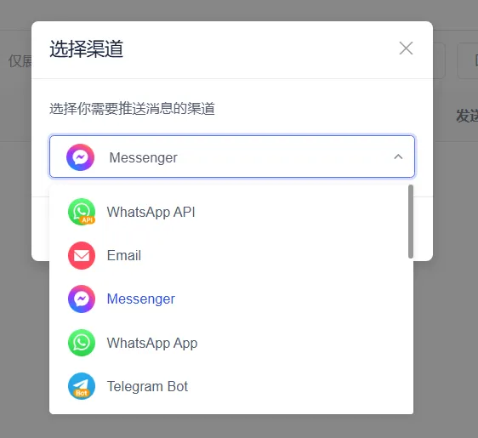Click the WhatsApp App phone icon
The width and height of the screenshot is (478, 438).
pyautogui.click(x=82, y=343)
